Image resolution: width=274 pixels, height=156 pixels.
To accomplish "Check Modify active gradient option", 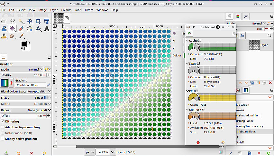I will point(3,139).
